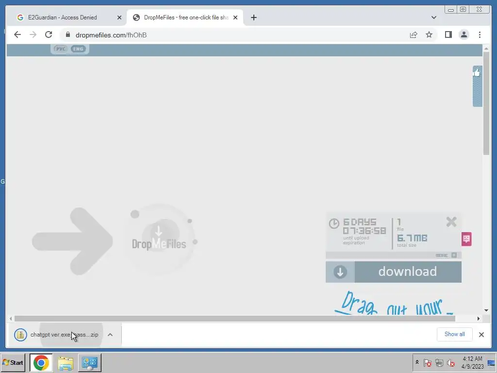The image size is (497, 373).
Task: Close the DropMeFiles tab
Action: 235,17
